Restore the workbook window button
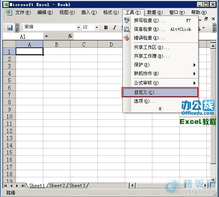219x197 pixels. tap(206, 19)
